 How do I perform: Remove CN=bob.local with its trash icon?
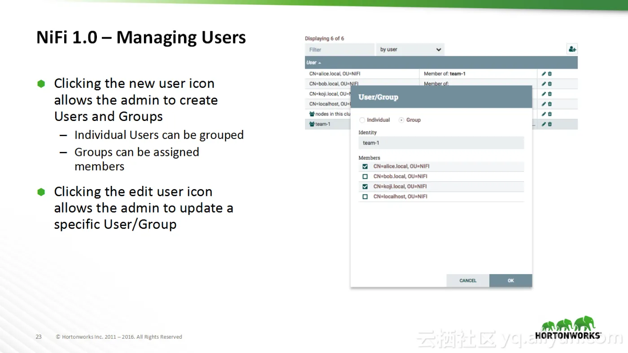point(550,84)
